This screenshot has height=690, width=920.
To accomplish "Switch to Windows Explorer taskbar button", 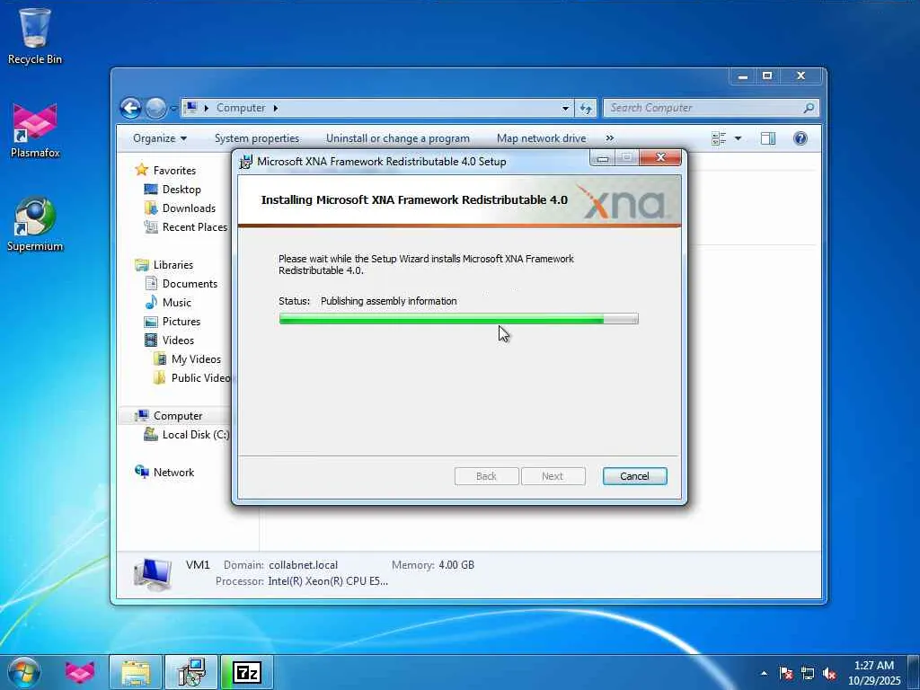I will click(136, 672).
